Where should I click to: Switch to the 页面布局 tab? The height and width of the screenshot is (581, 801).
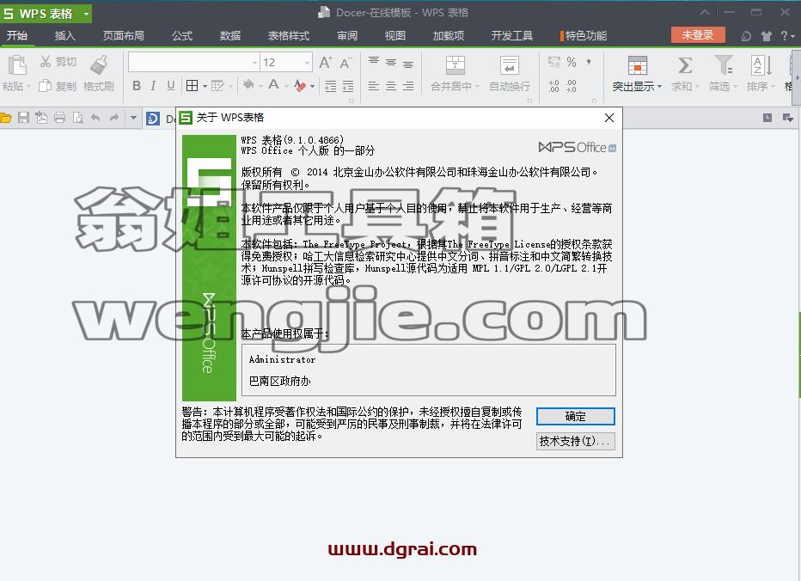[x=123, y=35]
